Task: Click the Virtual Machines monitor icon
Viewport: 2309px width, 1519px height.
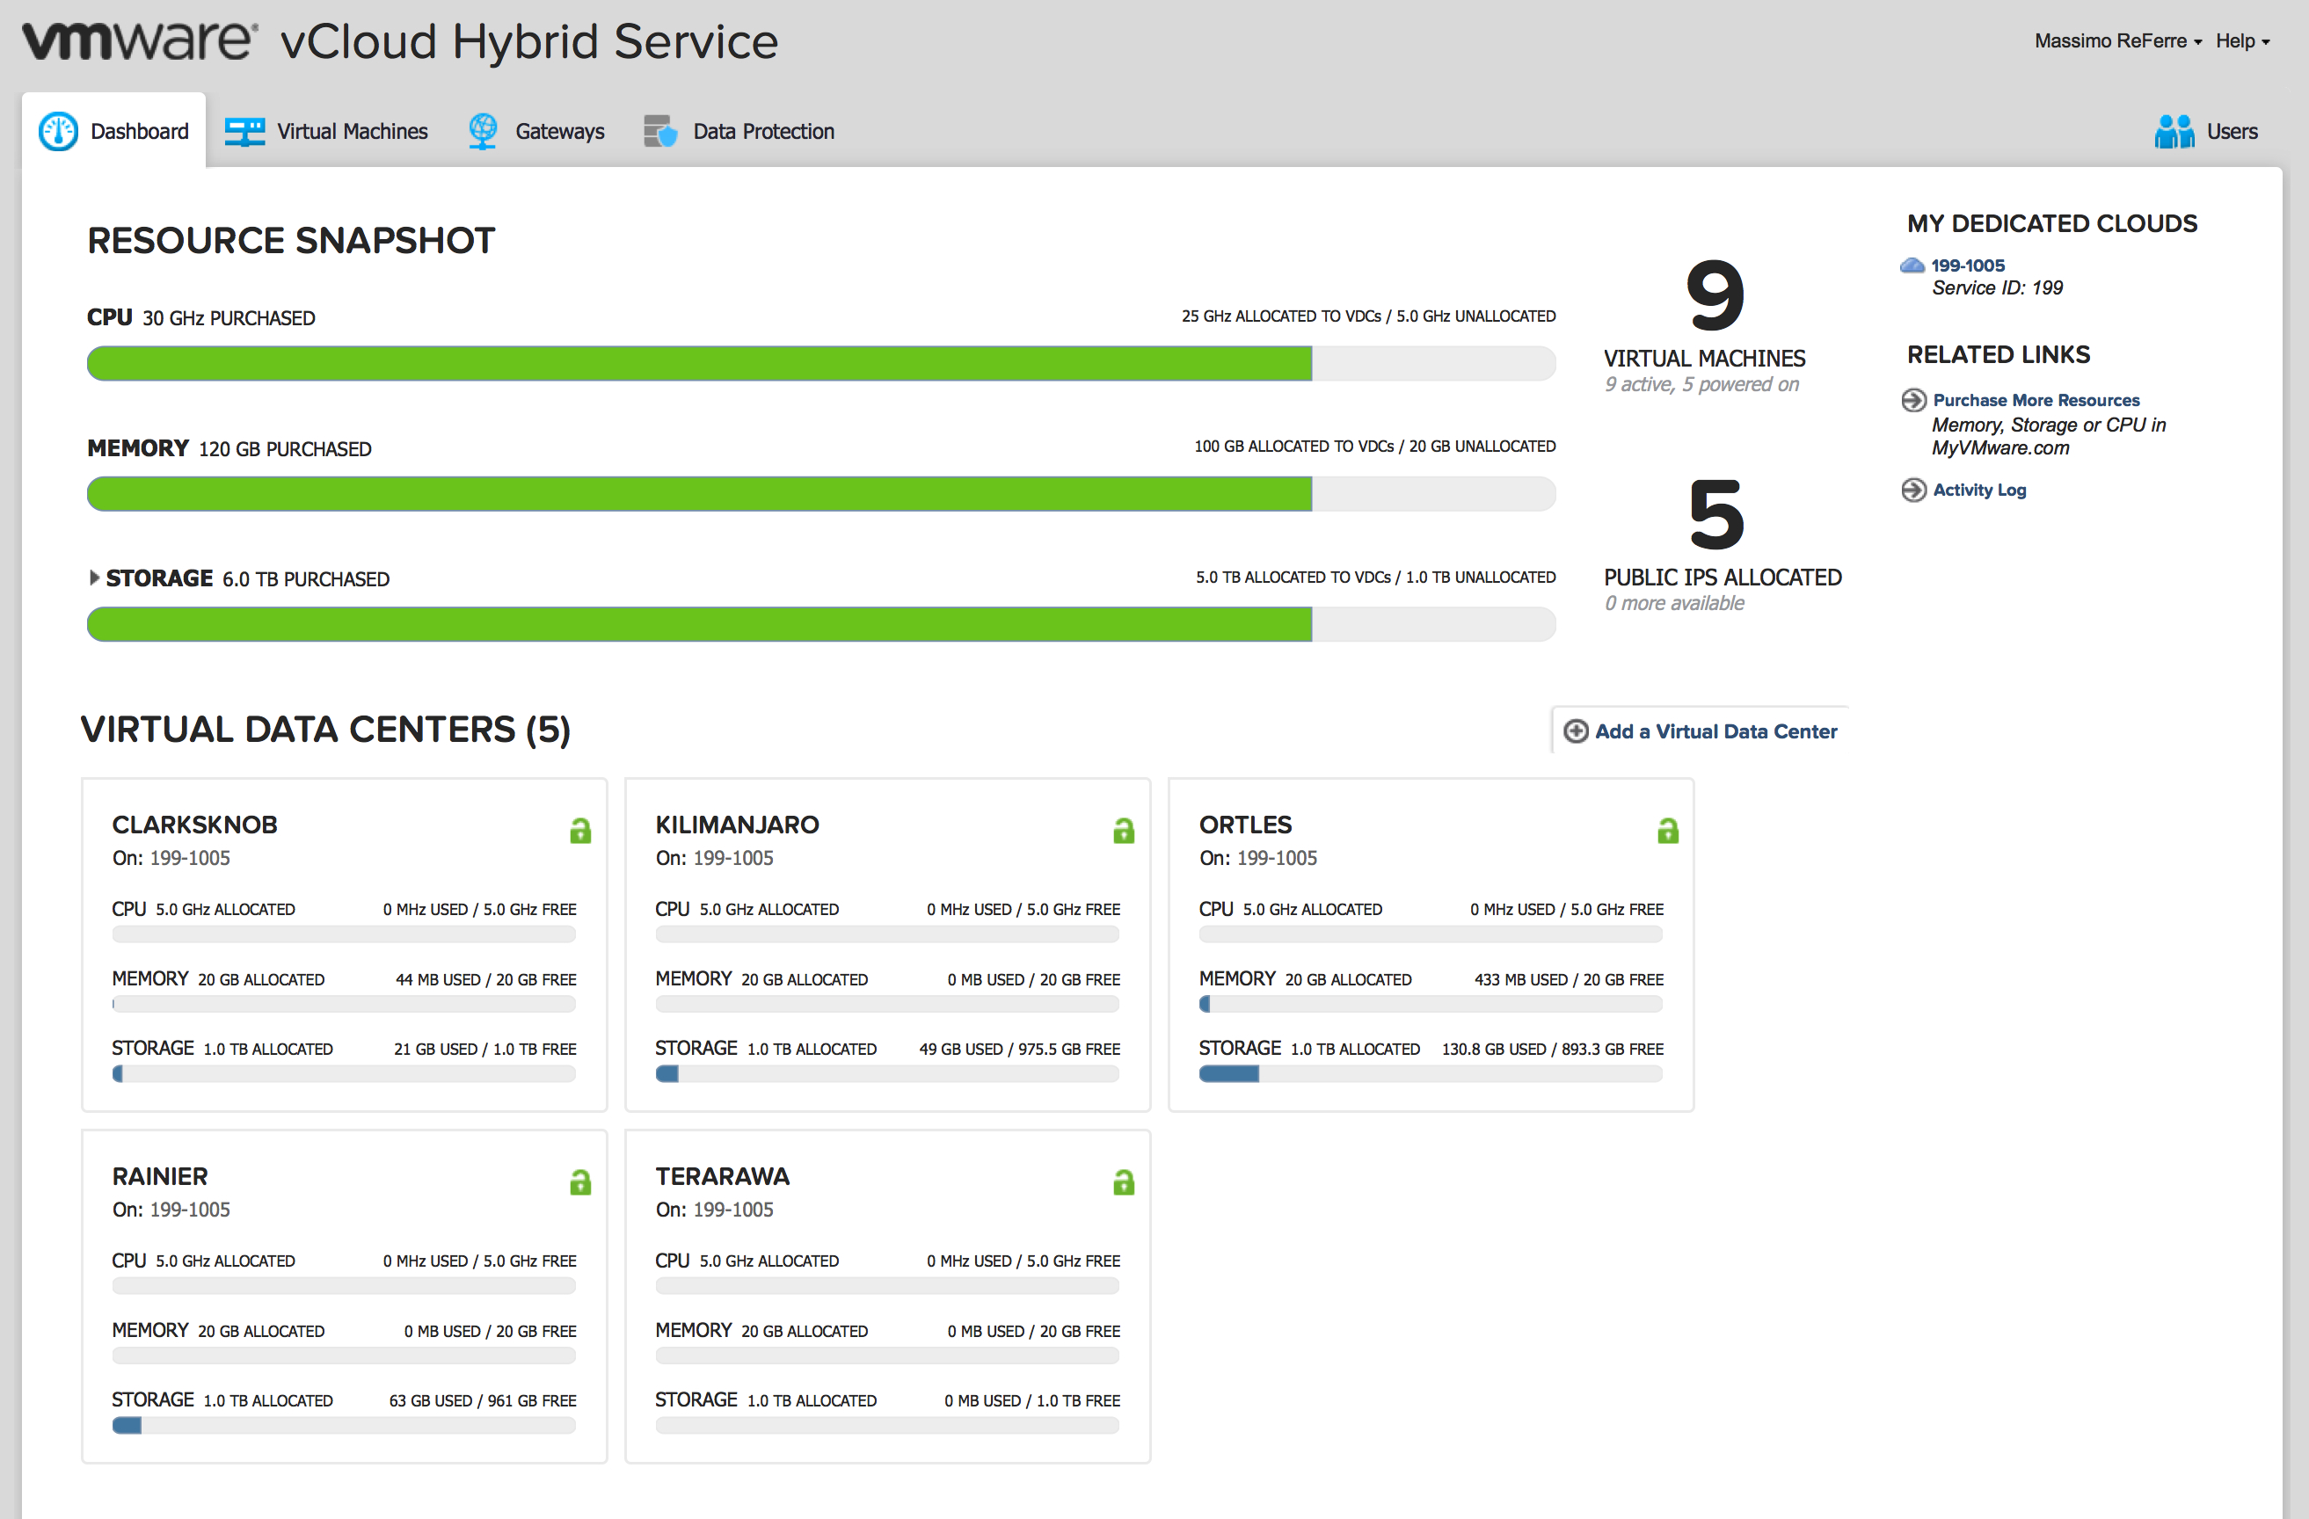Action: [244, 131]
